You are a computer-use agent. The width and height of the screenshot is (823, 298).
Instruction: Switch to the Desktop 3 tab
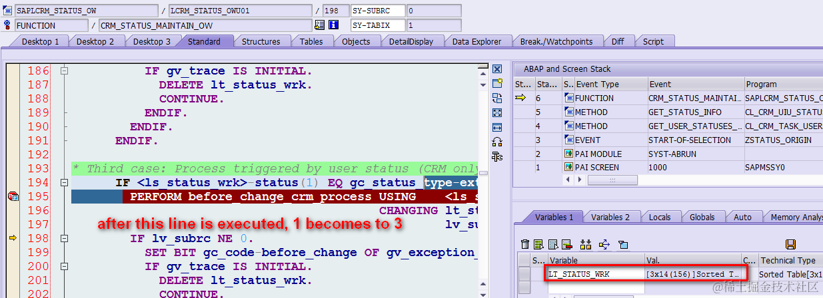tap(151, 41)
